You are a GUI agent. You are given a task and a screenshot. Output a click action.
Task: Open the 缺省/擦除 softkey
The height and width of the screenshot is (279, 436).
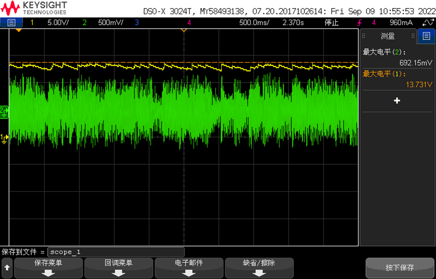click(259, 268)
